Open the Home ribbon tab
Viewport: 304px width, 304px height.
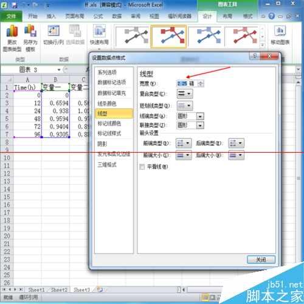tap(32, 16)
